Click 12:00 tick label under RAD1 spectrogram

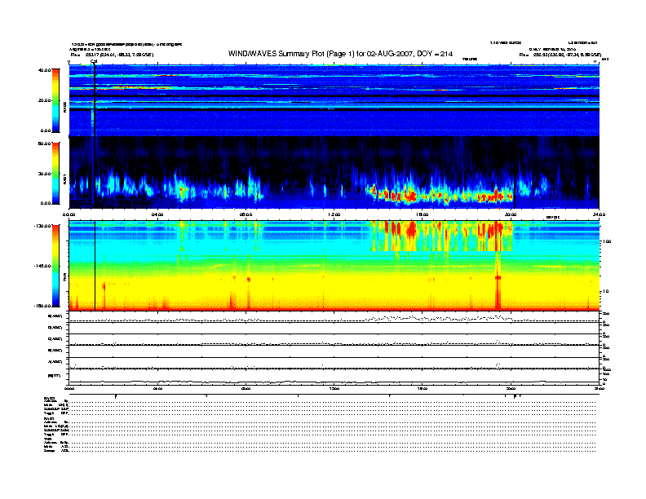(334, 214)
